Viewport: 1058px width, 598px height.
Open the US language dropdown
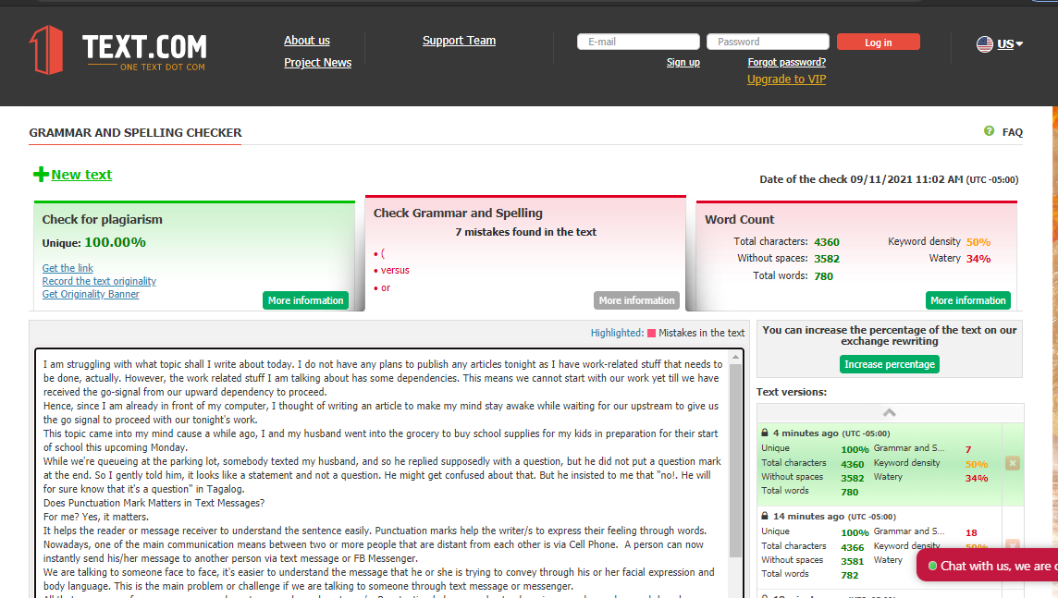[x=1010, y=43]
